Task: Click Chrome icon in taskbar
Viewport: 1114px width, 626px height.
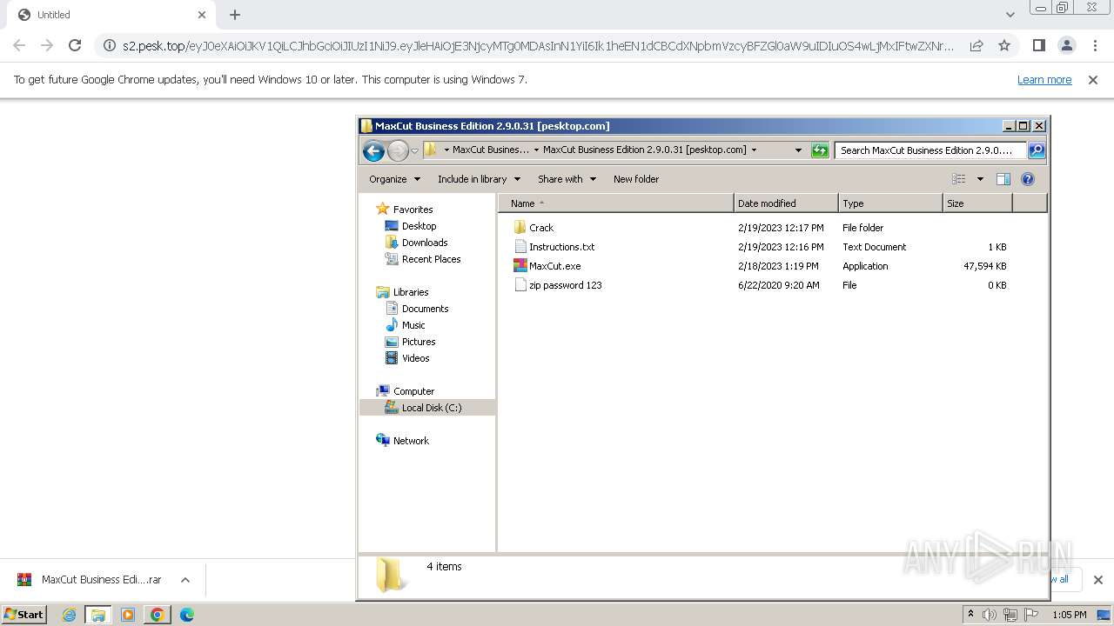Action: (x=158, y=615)
